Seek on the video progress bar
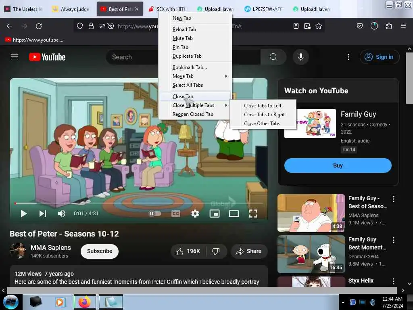The image size is (413, 310). 139,203
